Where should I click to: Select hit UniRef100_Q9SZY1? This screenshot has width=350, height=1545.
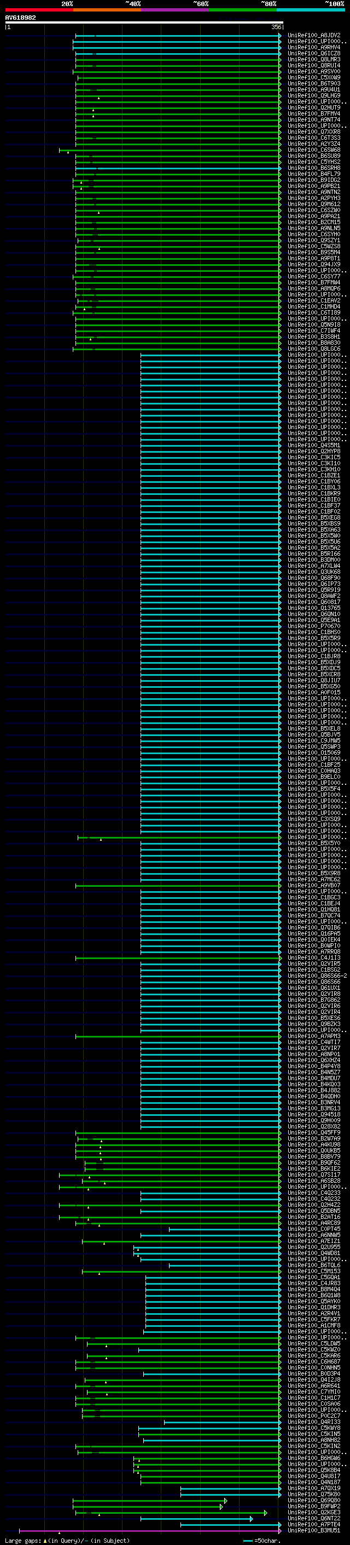[x=314, y=241]
